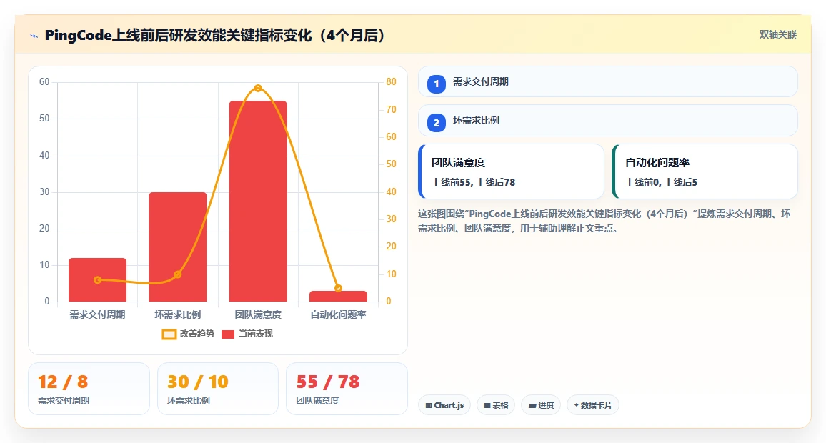Select the 坏需求比例 list item
Image resolution: width=826 pixels, height=443 pixels.
(608, 121)
